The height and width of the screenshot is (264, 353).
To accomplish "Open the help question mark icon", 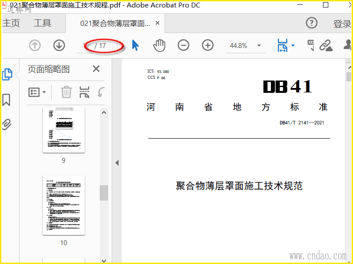I will tap(312, 23).
